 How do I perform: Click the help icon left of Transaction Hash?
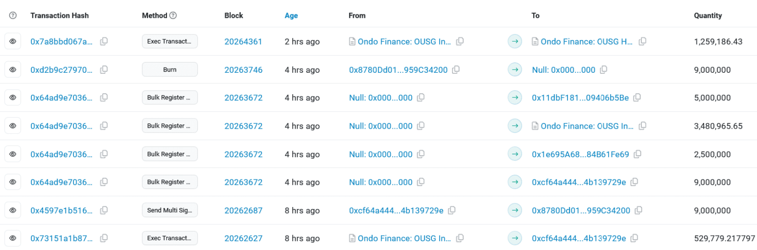click(13, 15)
